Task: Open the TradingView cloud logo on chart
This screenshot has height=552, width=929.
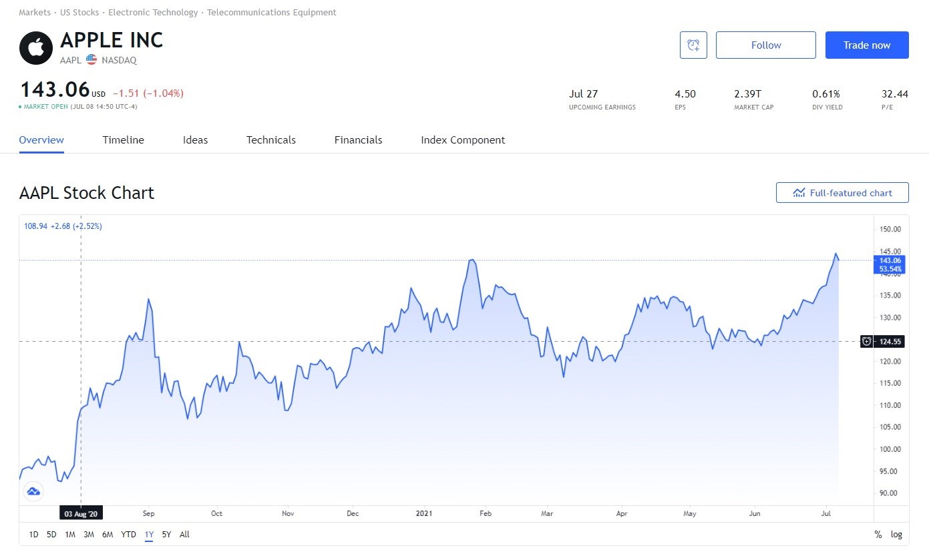Action: click(33, 492)
